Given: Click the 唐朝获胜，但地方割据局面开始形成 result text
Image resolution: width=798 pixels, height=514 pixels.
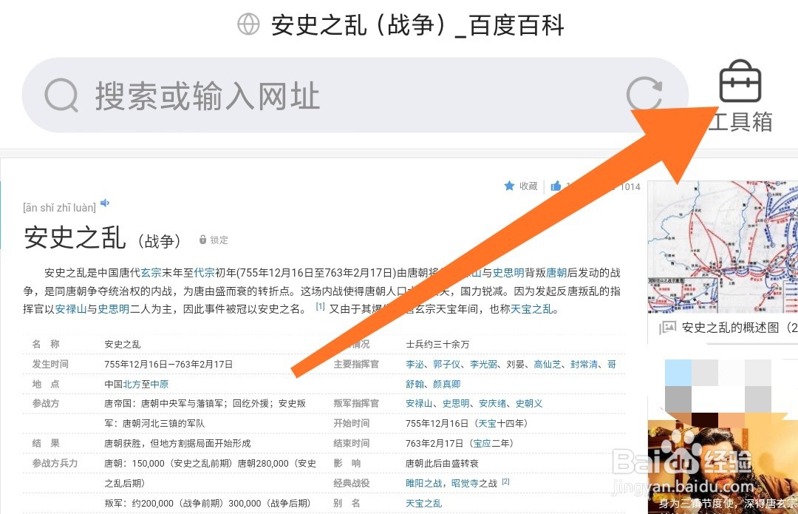Looking at the screenshot, I should tap(177, 443).
